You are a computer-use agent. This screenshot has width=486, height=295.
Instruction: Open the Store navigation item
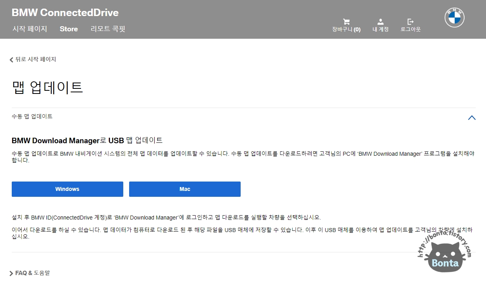69,29
